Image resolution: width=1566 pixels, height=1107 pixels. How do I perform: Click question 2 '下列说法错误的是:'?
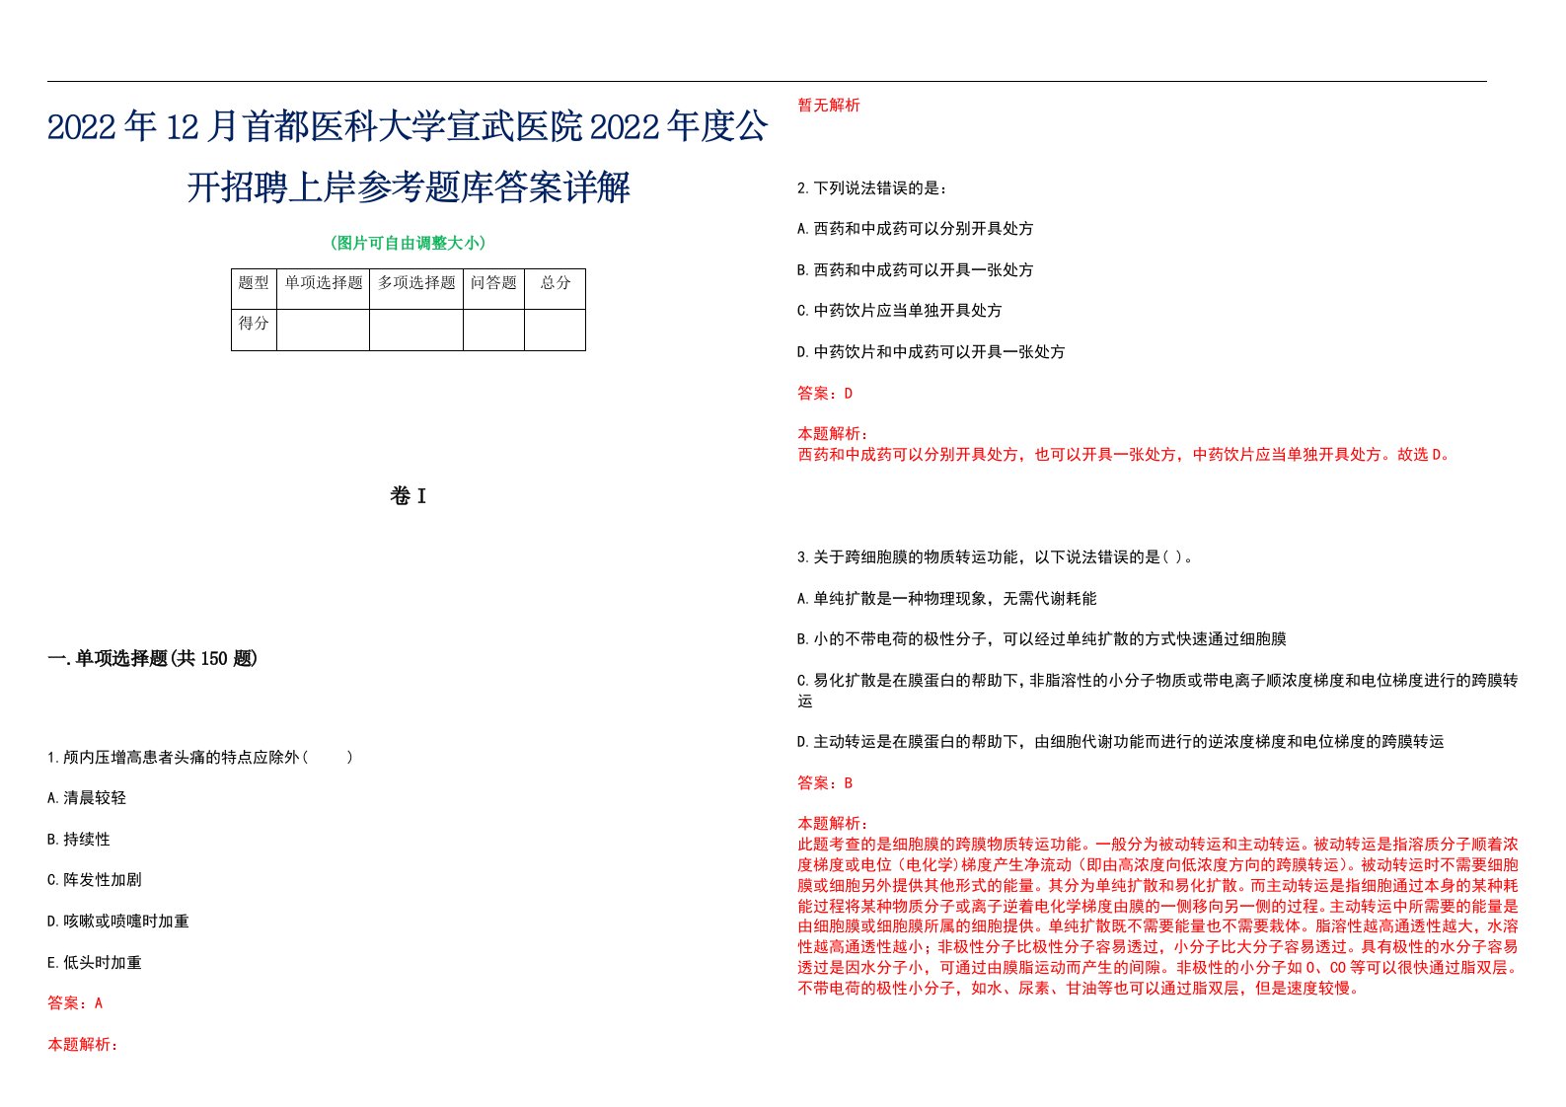coord(872,187)
